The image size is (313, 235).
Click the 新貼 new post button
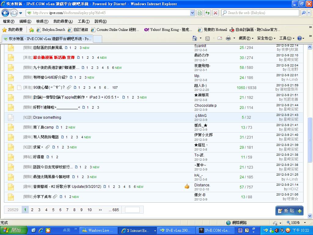pyautogui.click(x=289, y=211)
